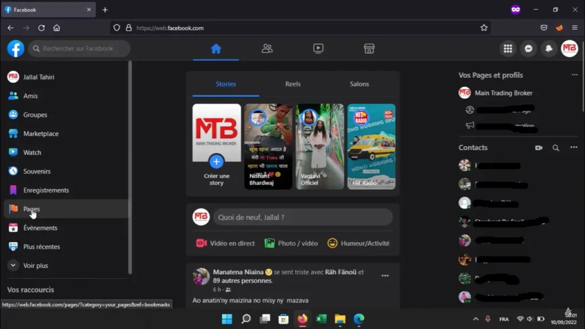Image resolution: width=585 pixels, height=329 pixels.
Task: Click the Marketplace sidebar icon
Action: 13,134
